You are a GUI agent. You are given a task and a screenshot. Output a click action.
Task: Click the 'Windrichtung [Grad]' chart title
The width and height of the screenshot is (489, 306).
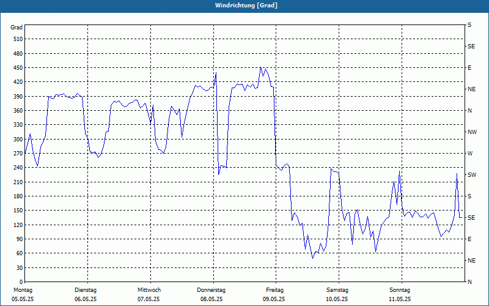click(x=246, y=6)
